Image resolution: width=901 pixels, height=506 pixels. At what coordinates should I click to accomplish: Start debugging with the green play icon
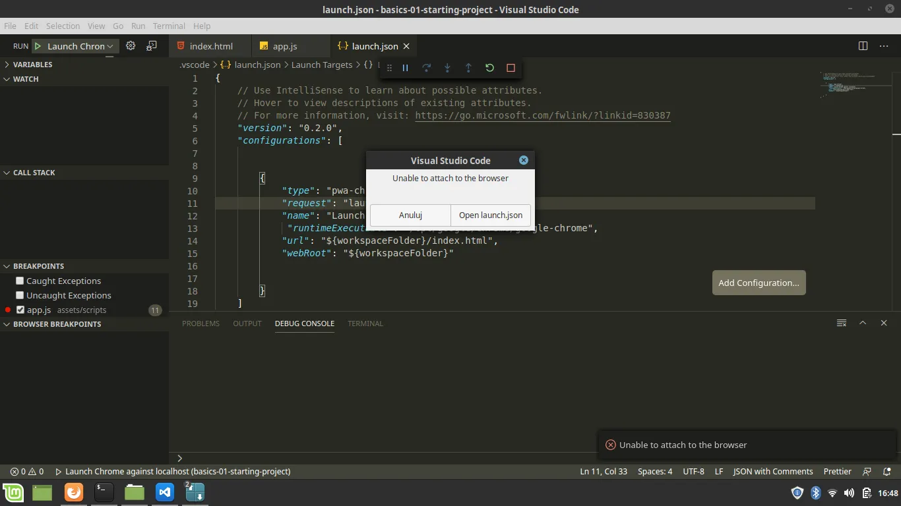point(38,46)
